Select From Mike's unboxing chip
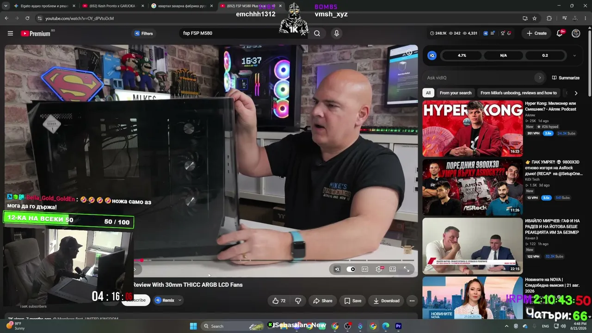The height and width of the screenshot is (333, 592). (518, 93)
